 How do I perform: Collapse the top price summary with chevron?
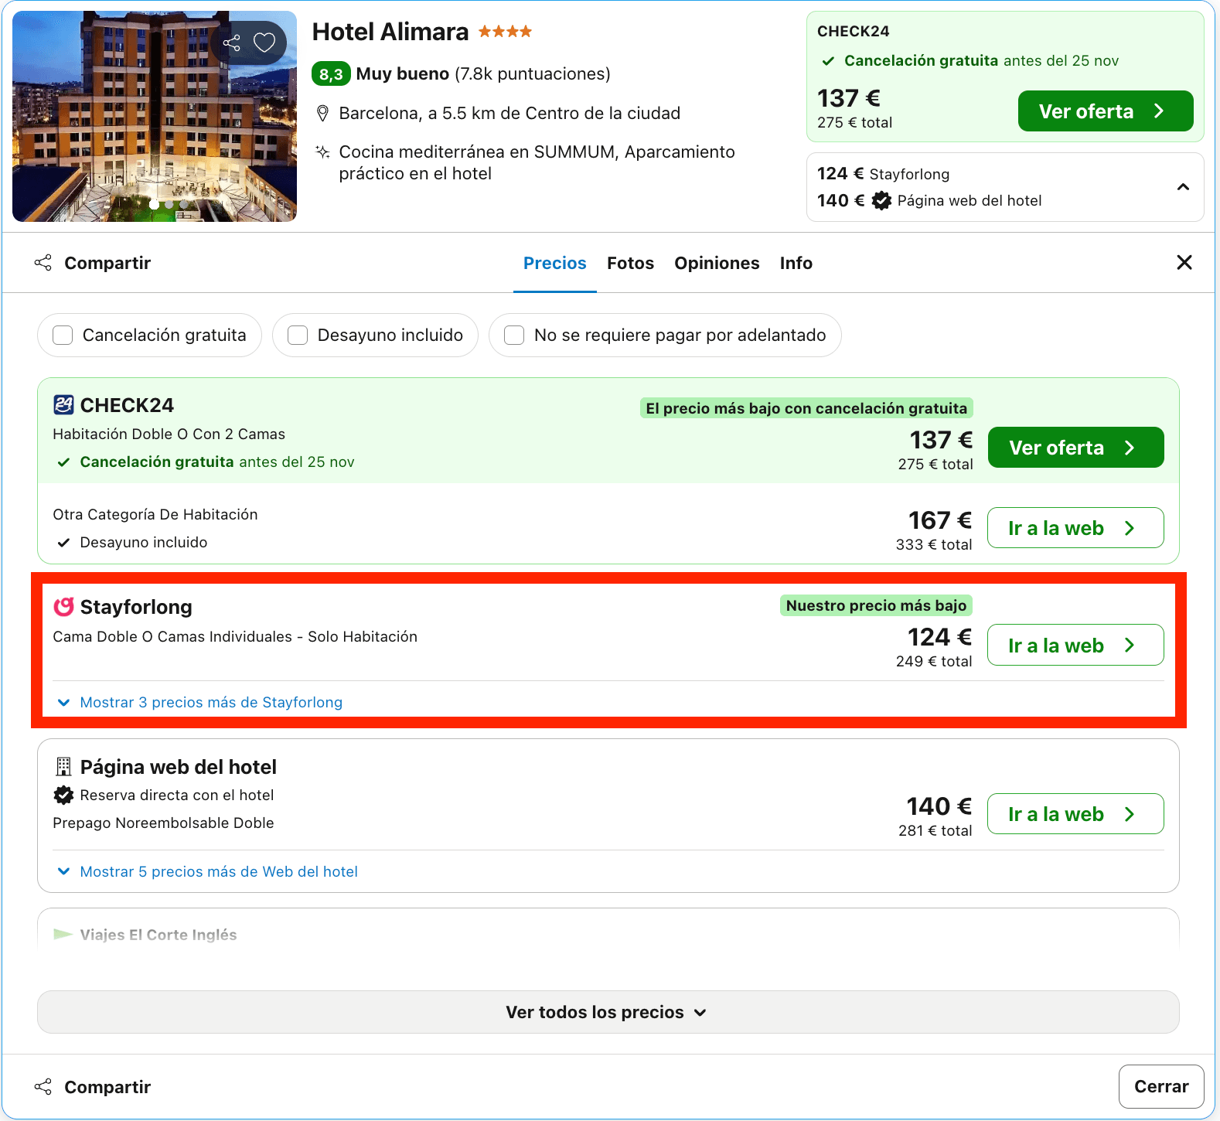(x=1183, y=187)
